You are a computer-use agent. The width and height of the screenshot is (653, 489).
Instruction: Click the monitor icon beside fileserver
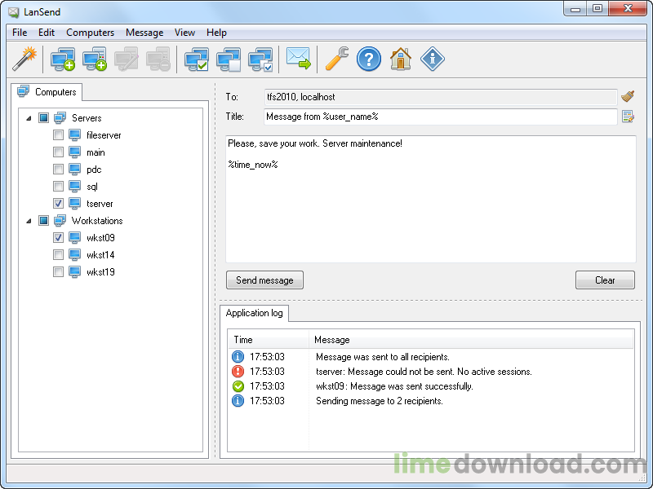(x=75, y=135)
